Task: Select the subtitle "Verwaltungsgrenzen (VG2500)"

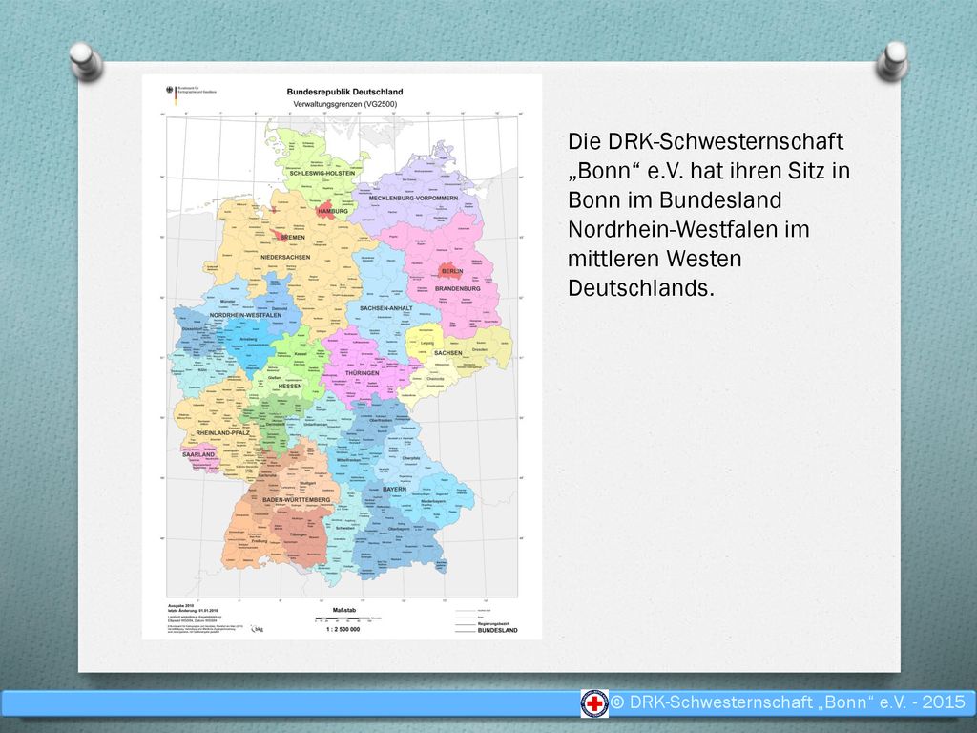Action: pyautogui.click(x=344, y=104)
